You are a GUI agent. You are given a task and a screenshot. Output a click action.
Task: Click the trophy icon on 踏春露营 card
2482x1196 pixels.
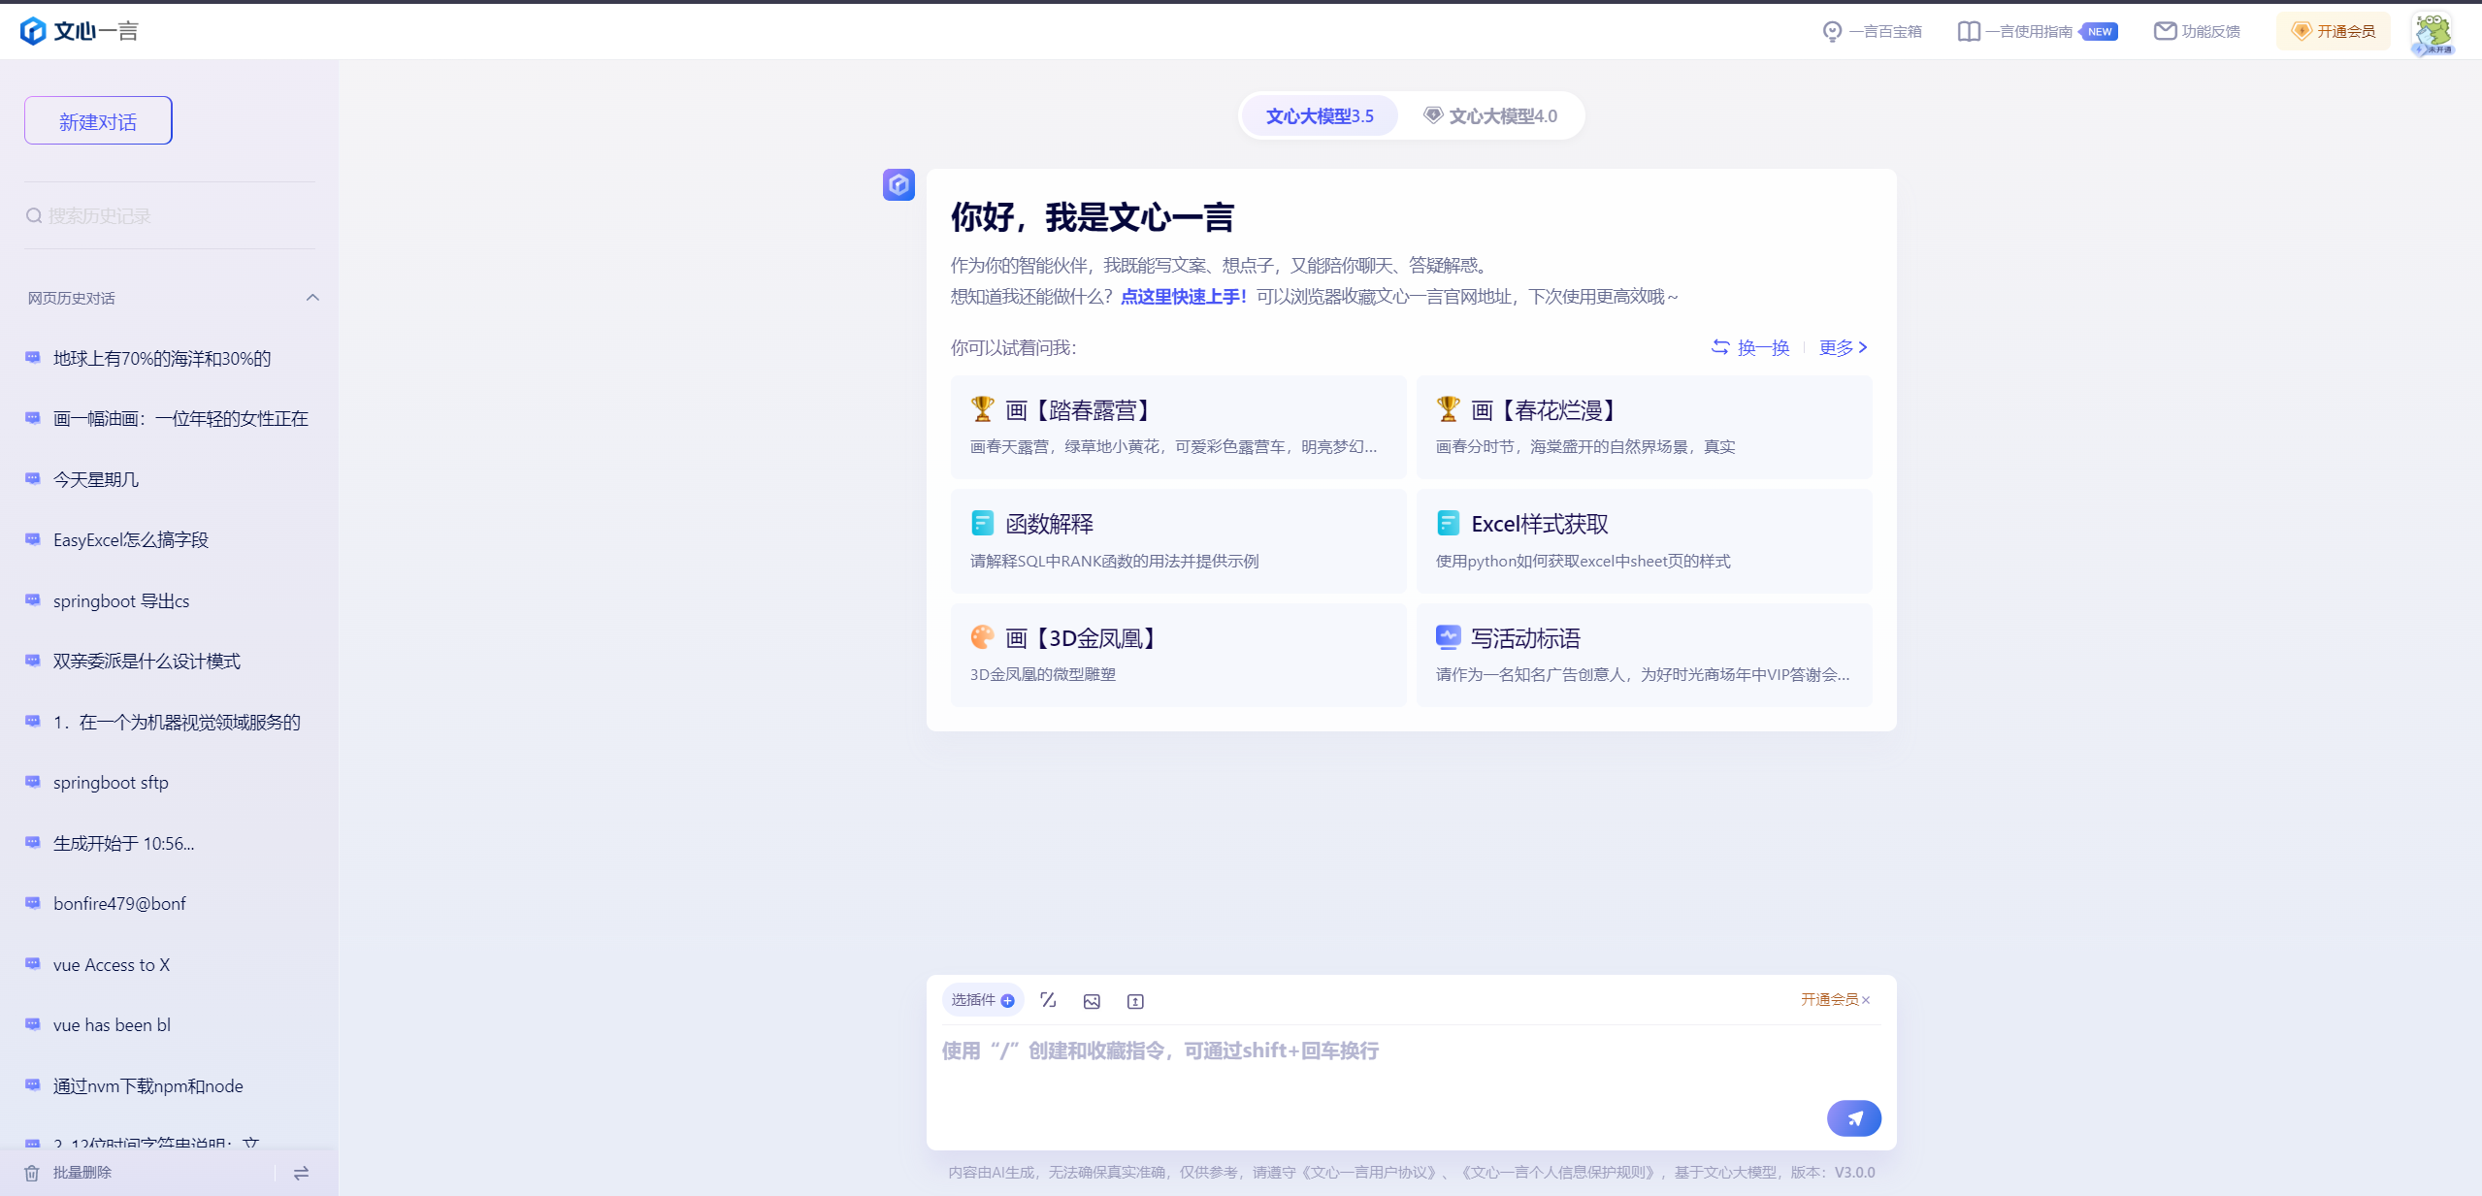tap(983, 409)
